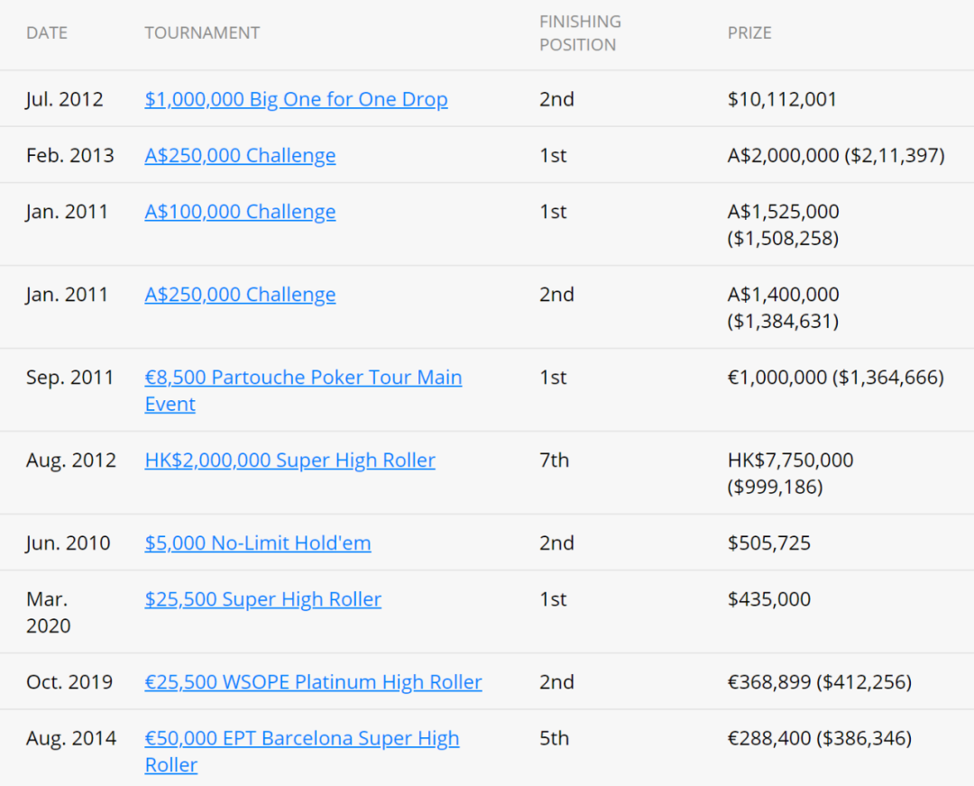Open the A$250,000 Challenge link with A$1,400,000 prize
974x786 pixels.
(240, 294)
